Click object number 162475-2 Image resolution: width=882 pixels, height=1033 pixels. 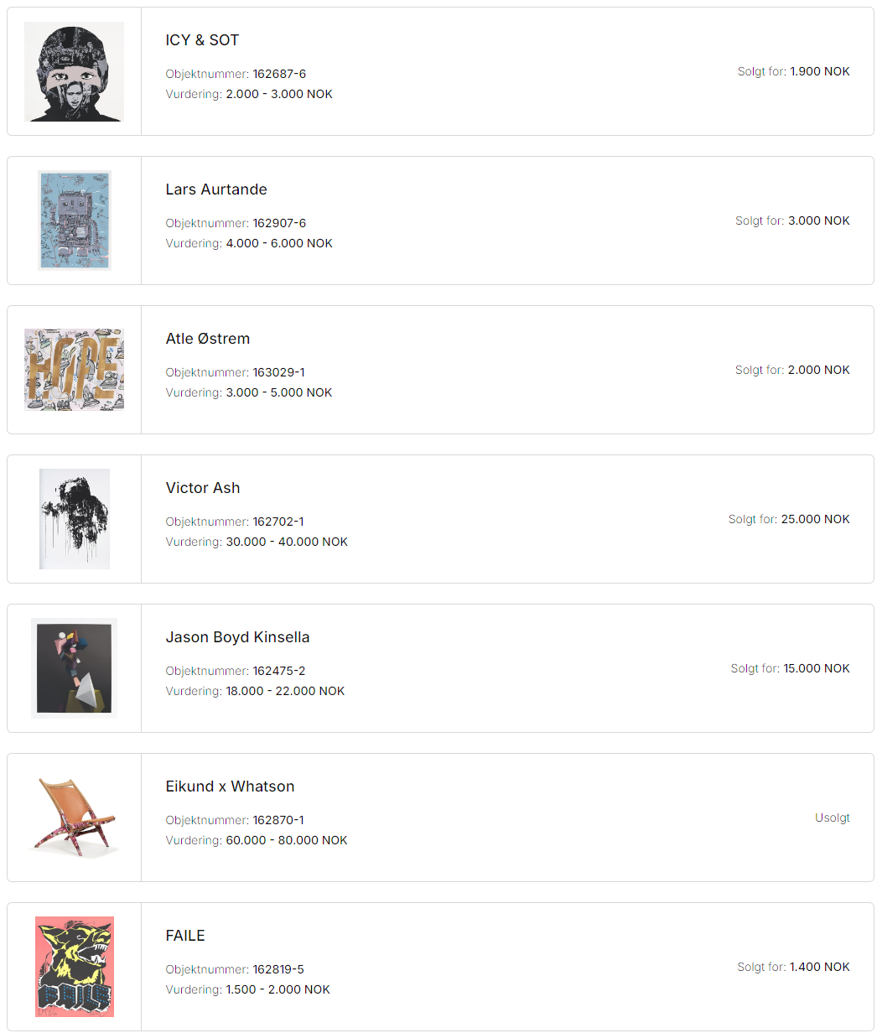(279, 671)
